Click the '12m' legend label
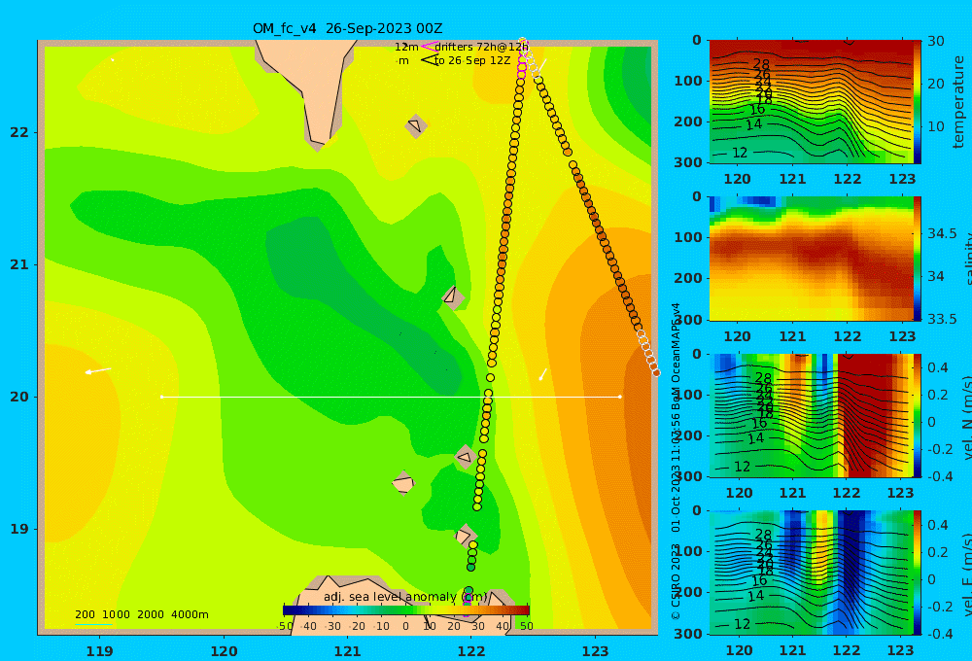The width and height of the screenshot is (972, 661). coord(406,47)
